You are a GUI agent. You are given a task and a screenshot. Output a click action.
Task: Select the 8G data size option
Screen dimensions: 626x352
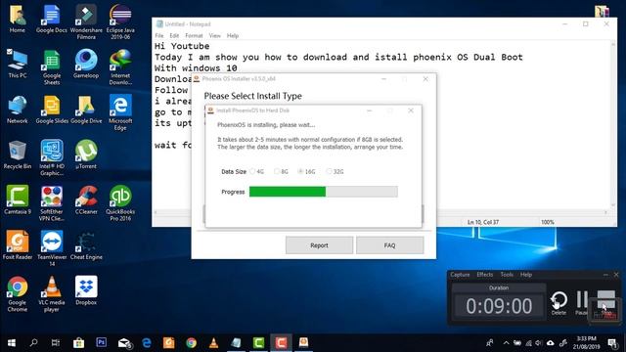[281, 172]
